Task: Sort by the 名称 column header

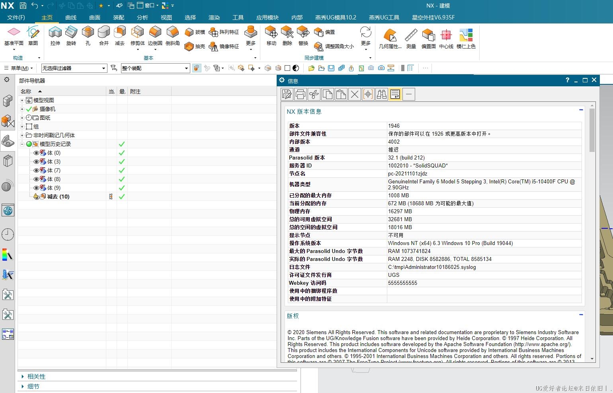Action: coord(62,91)
